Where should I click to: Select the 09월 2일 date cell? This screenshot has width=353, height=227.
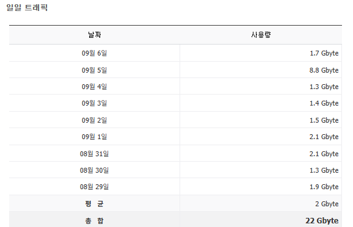(94, 120)
